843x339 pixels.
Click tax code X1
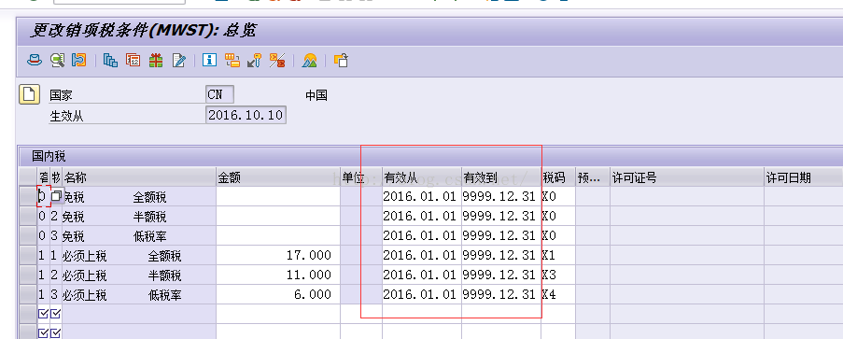pyautogui.click(x=558, y=255)
